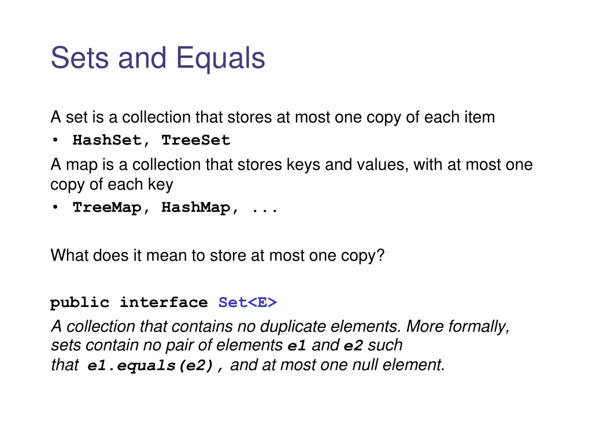
Task: Click the line starting "A map is a collection"
Action: coord(291,165)
